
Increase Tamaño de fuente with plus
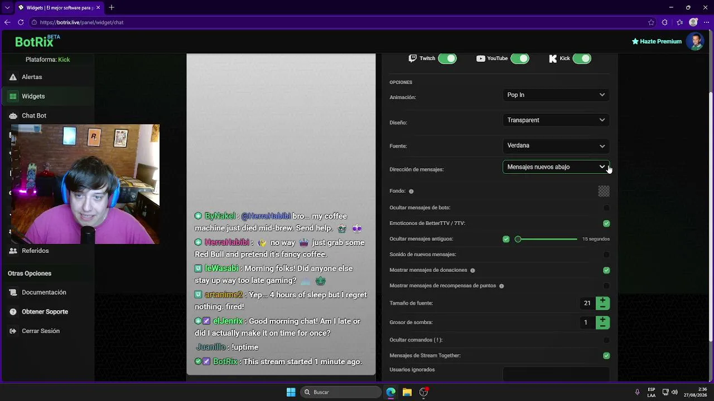click(x=602, y=300)
